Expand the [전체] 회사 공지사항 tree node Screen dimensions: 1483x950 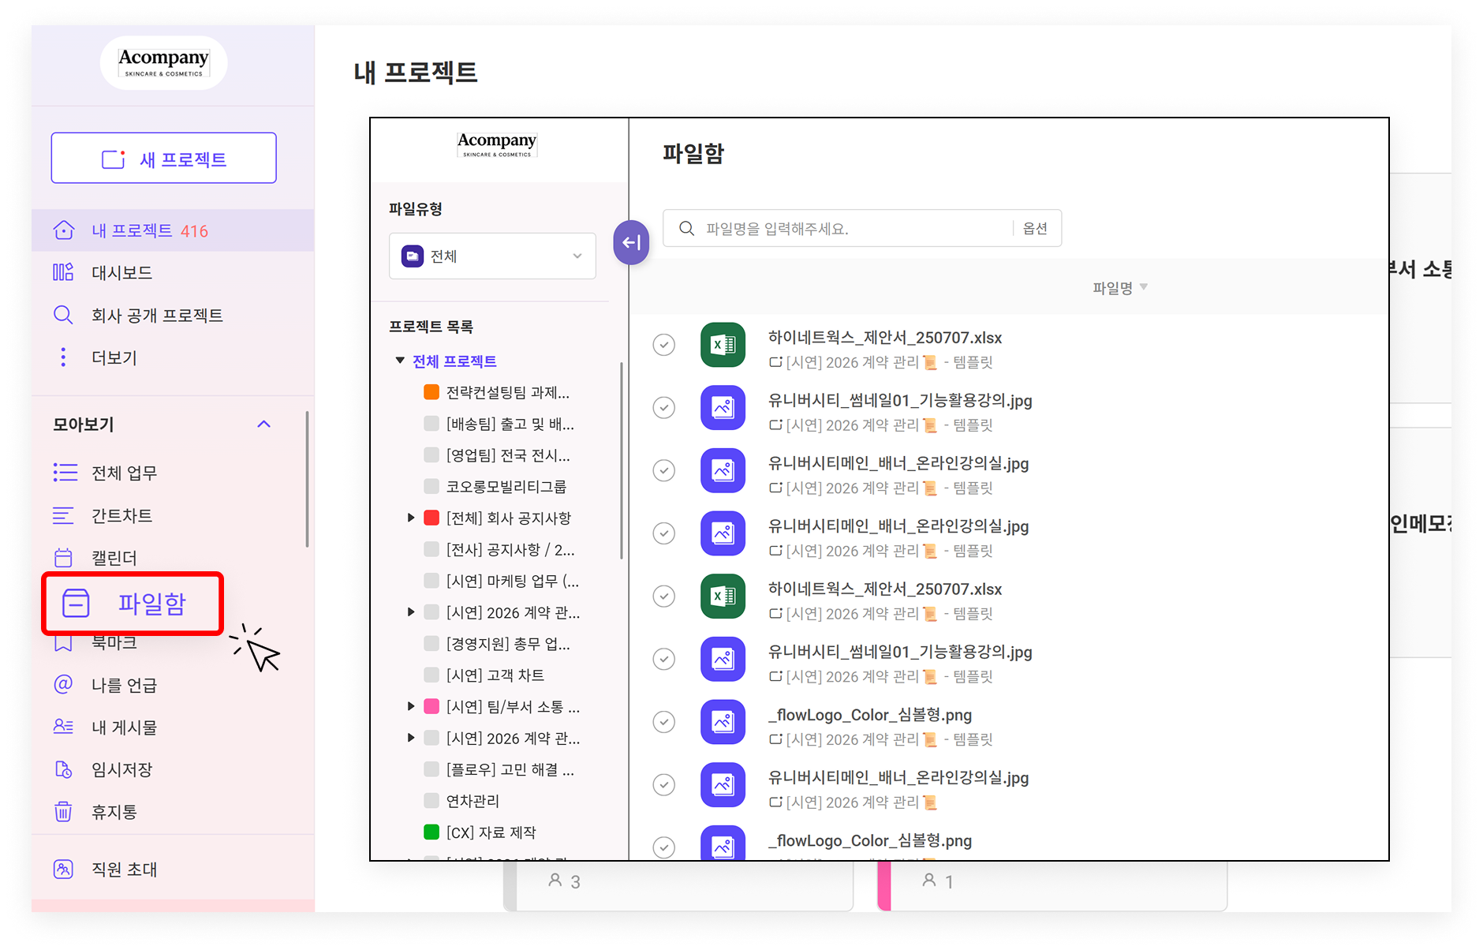click(411, 518)
